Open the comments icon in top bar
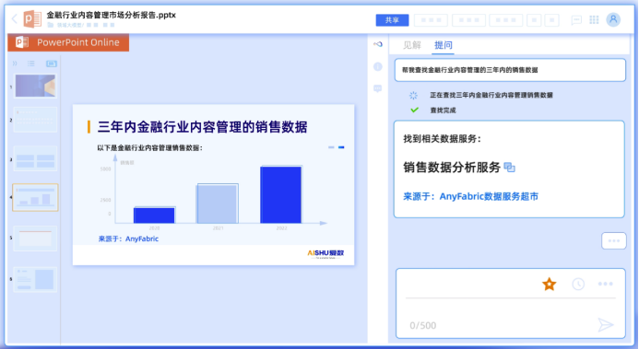 [x=575, y=20]
